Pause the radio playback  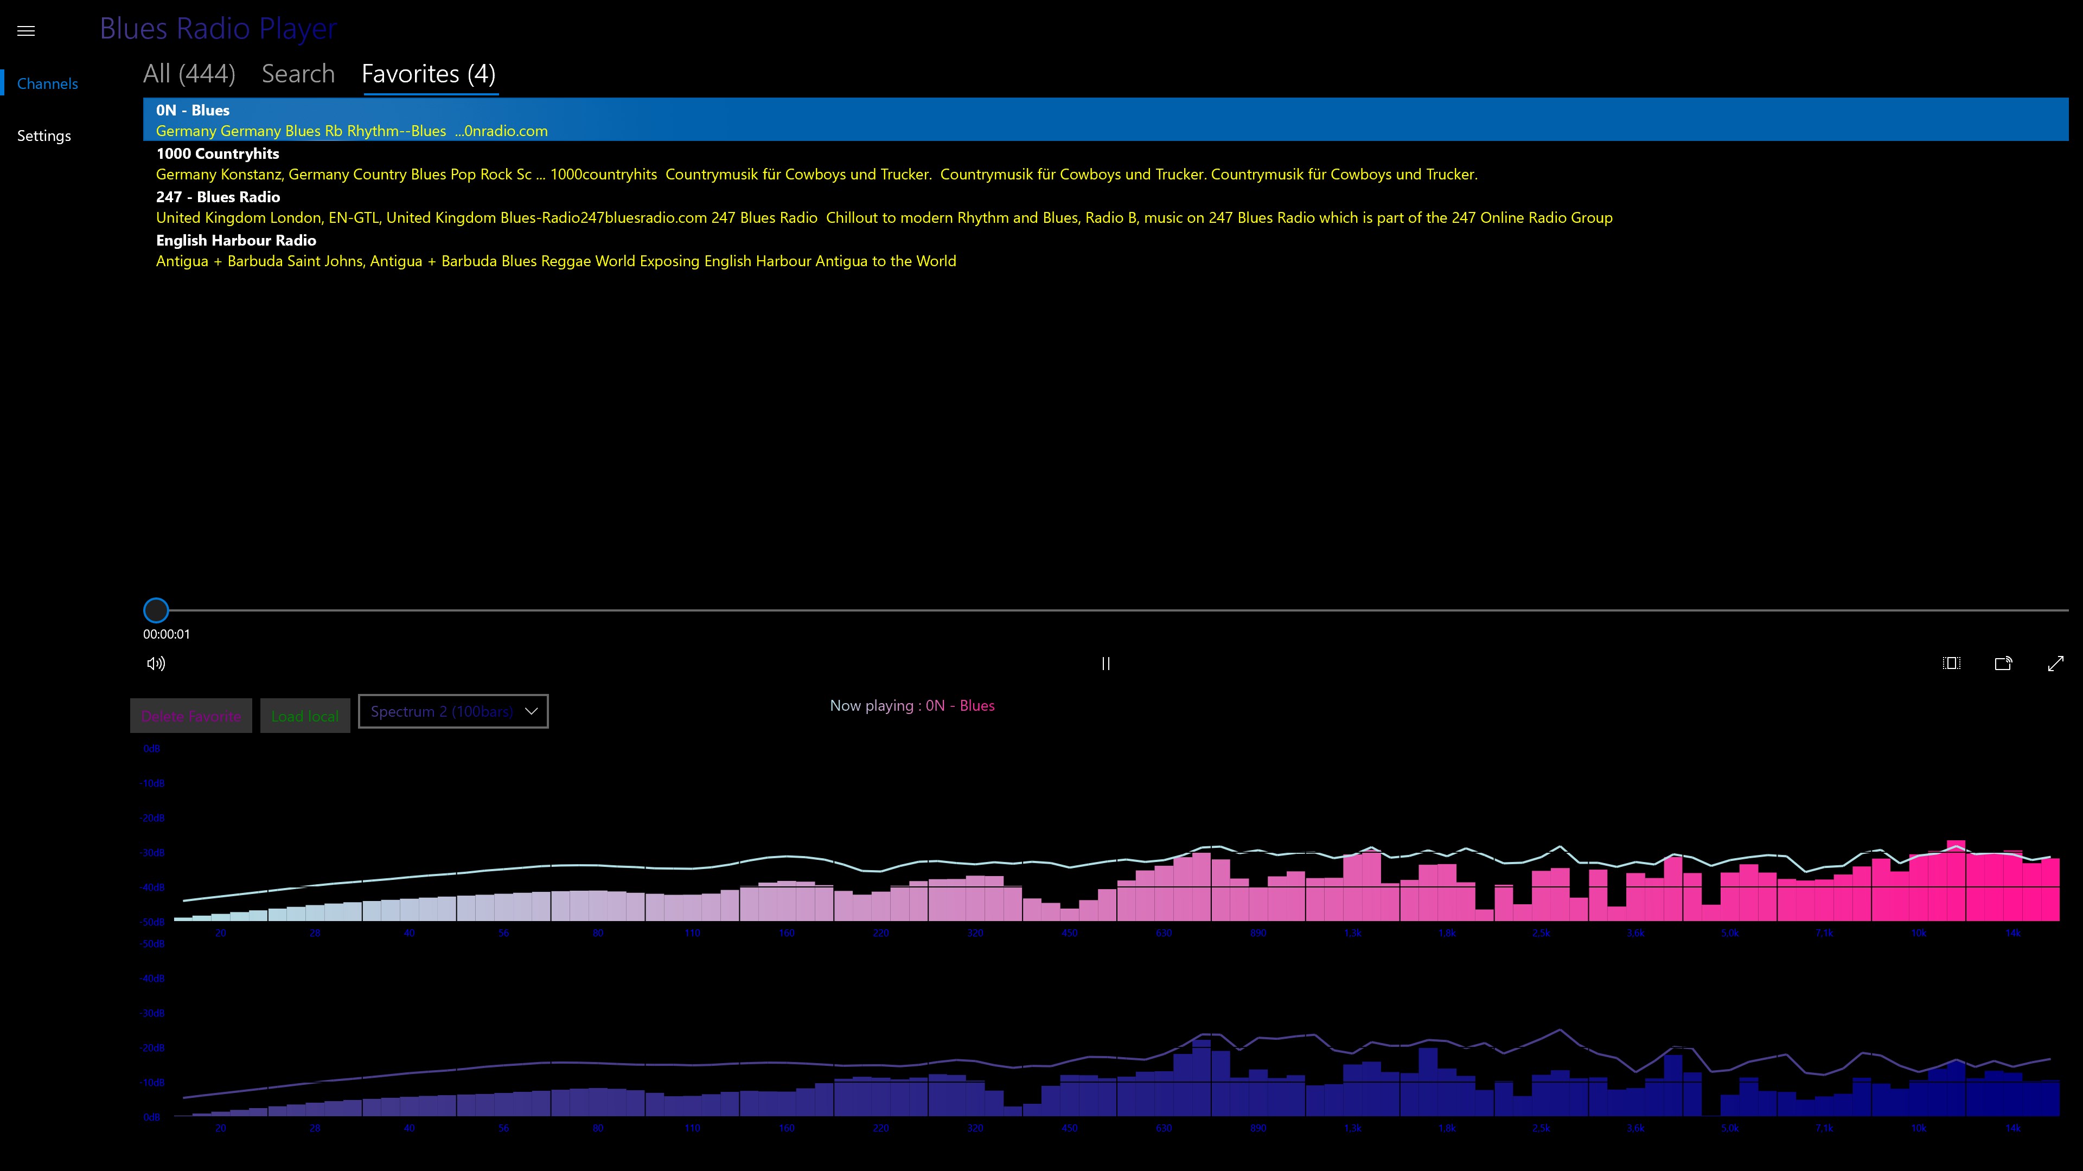tap(1106, 664)
